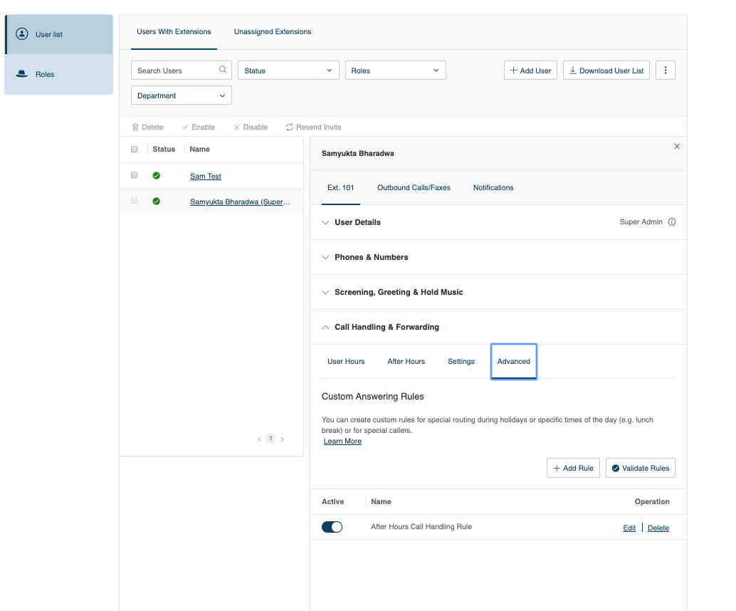Select the User list sidebar icon
736x611 pixels.
(x=22, y=33)
